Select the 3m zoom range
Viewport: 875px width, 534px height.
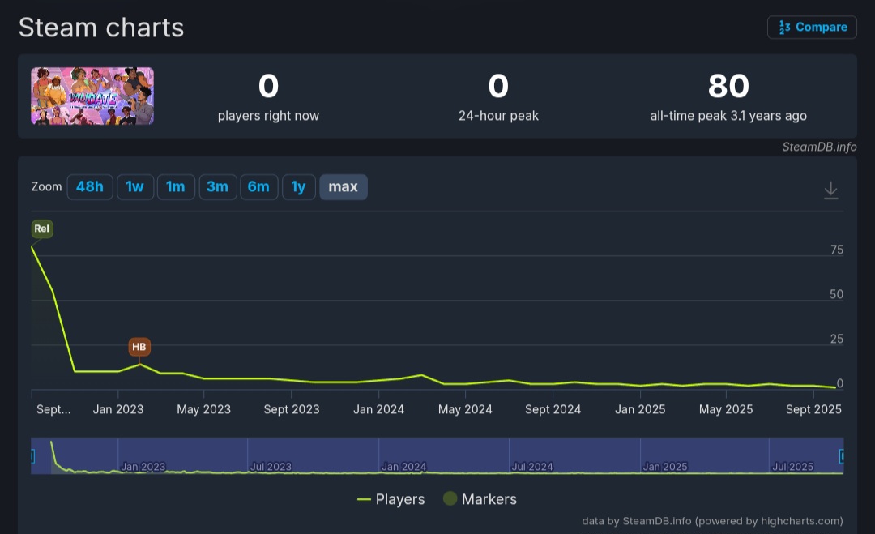(218, 187)
